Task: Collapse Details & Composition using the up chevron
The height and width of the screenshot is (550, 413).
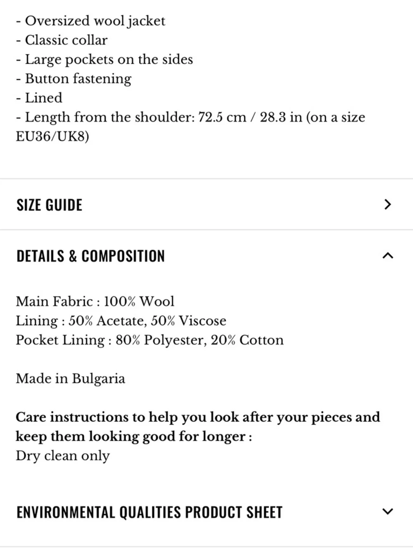Action: [387, 256]
